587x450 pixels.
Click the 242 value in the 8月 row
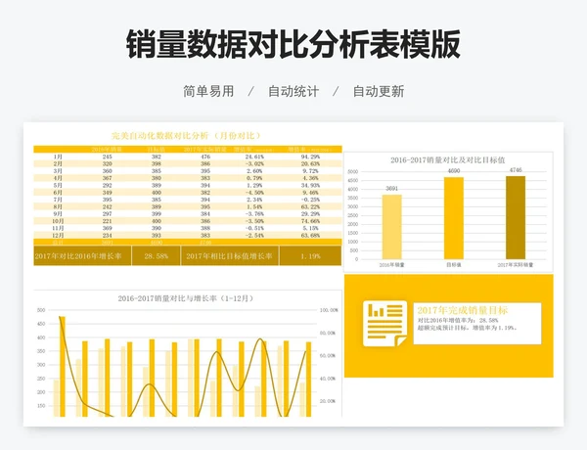pyautogui.click(x=107, y=206)
